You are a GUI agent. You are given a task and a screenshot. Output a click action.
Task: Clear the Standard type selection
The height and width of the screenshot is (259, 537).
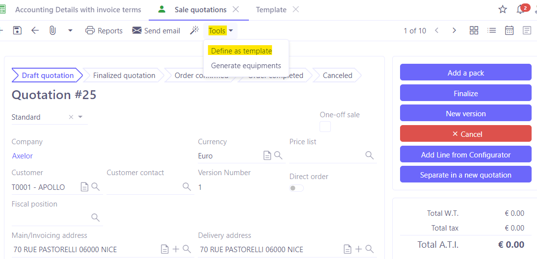(71, 117)
